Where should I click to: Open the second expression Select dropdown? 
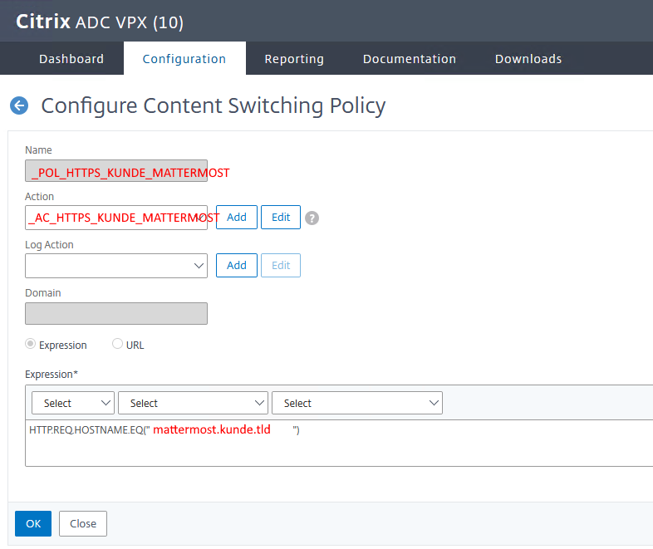193,403
